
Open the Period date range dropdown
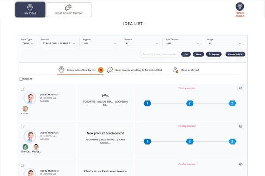59,44
